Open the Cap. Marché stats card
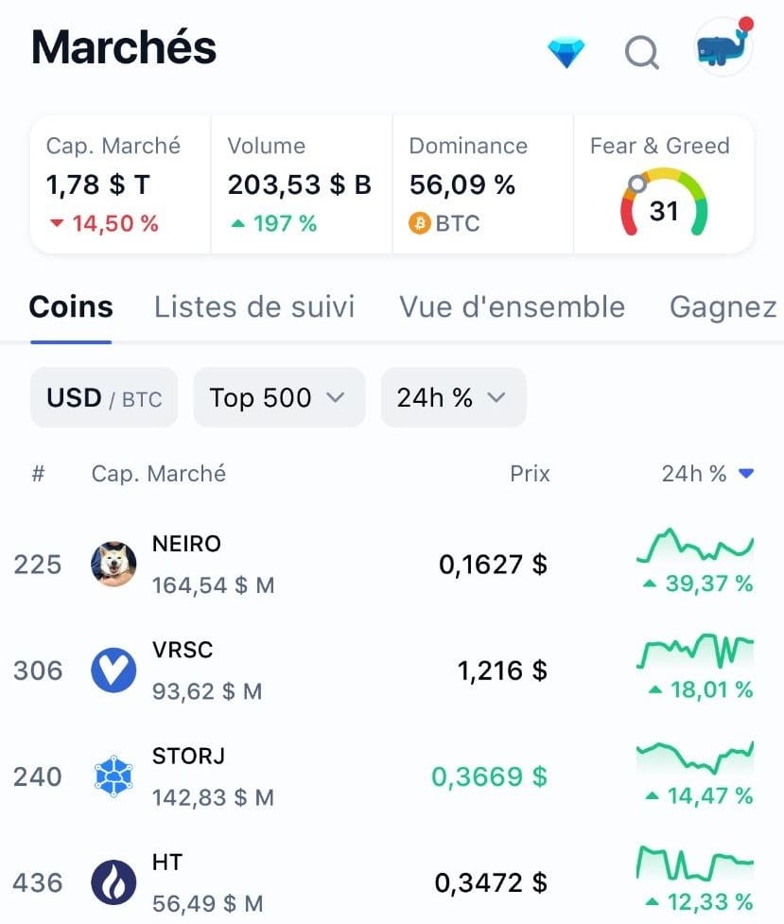The image size is (784, 924). pos(120,184)
